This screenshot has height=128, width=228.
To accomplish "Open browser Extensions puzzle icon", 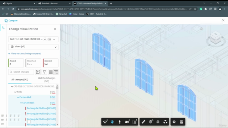I will coord(206,9).
